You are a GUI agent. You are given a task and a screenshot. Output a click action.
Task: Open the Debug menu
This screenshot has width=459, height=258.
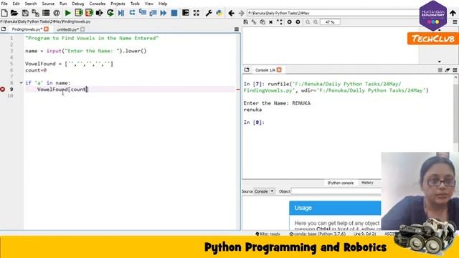(78, 4)
